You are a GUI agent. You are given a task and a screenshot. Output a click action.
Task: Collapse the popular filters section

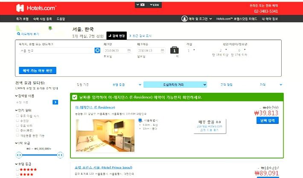(23, 110)
